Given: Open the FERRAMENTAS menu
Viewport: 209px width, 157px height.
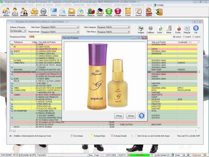Looking at the screenshot, I should pos(138,5).
